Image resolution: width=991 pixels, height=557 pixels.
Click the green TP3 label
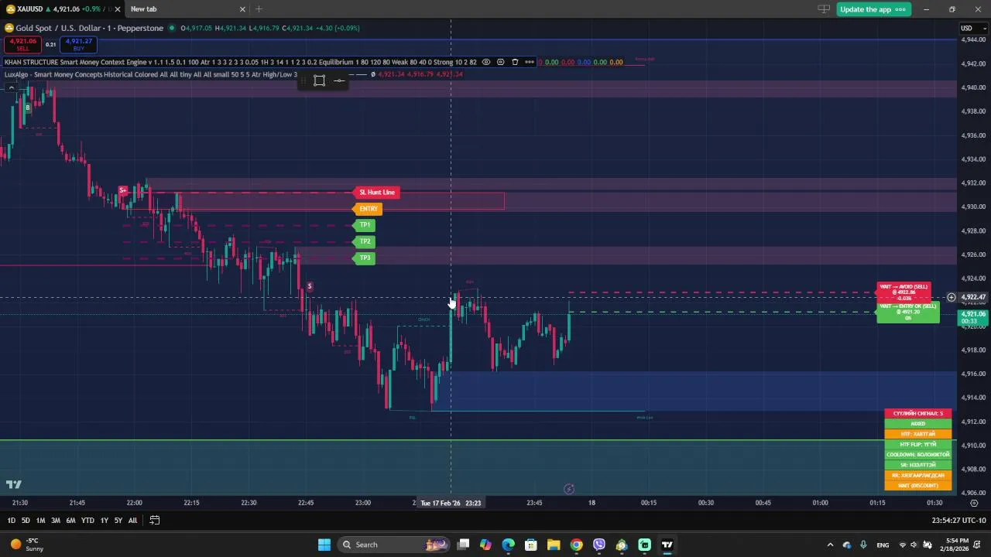[x=364, y=258]
